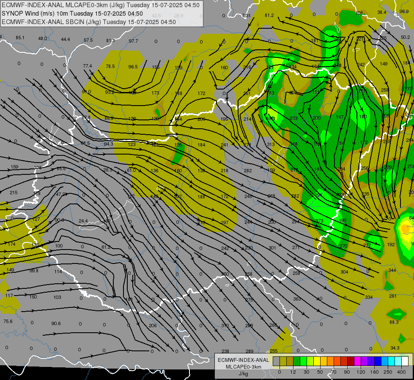Click the MLCAPE0-3km title line

[x=101, y=5]
